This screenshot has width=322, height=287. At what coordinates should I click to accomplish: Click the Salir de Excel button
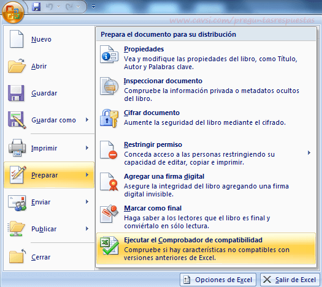click(290, 280)
